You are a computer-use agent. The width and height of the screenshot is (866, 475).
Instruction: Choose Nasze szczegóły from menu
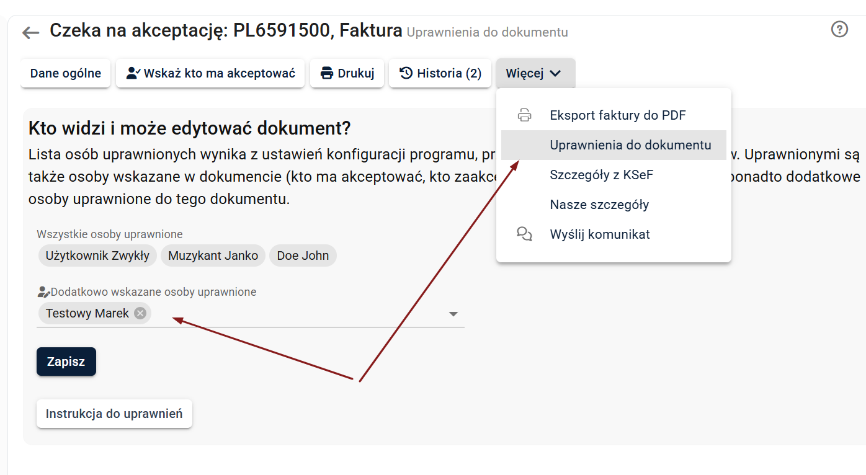[x=599, y=205]
